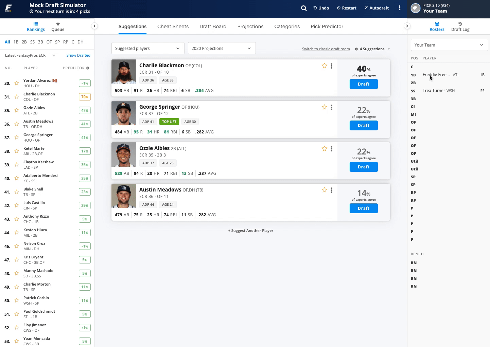Open Charlie Blackmon card options menu
Screen dimensions: 490x347
point(332,66)
